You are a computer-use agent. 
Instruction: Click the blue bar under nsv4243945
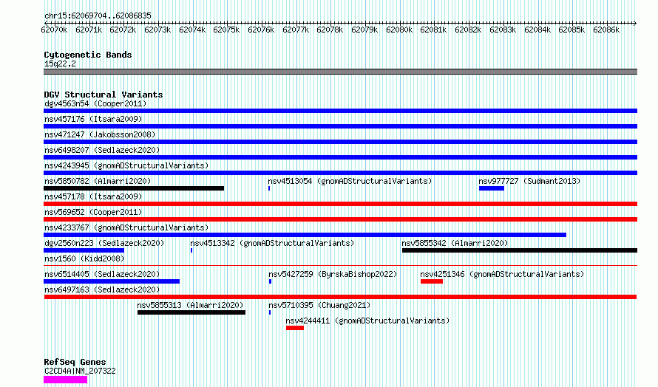click(x=340, y=173)
